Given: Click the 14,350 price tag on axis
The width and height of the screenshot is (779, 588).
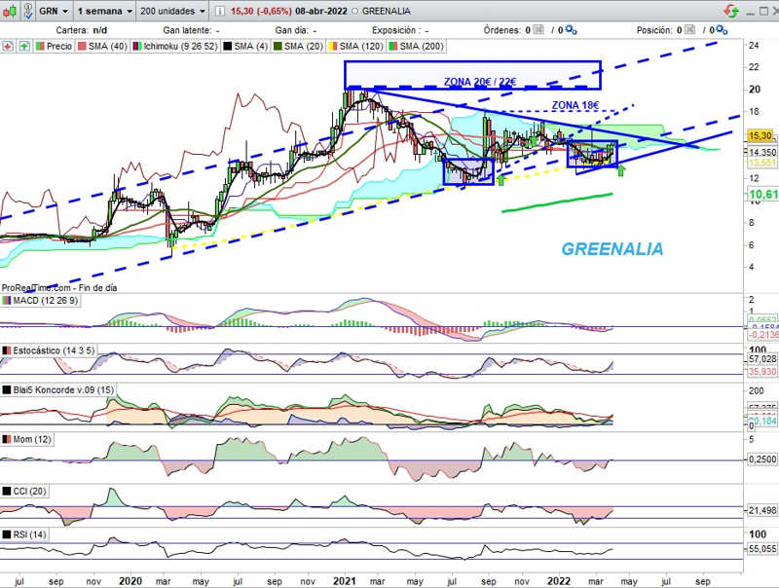Looking at the screenshot, I should (x=762, y=153).
